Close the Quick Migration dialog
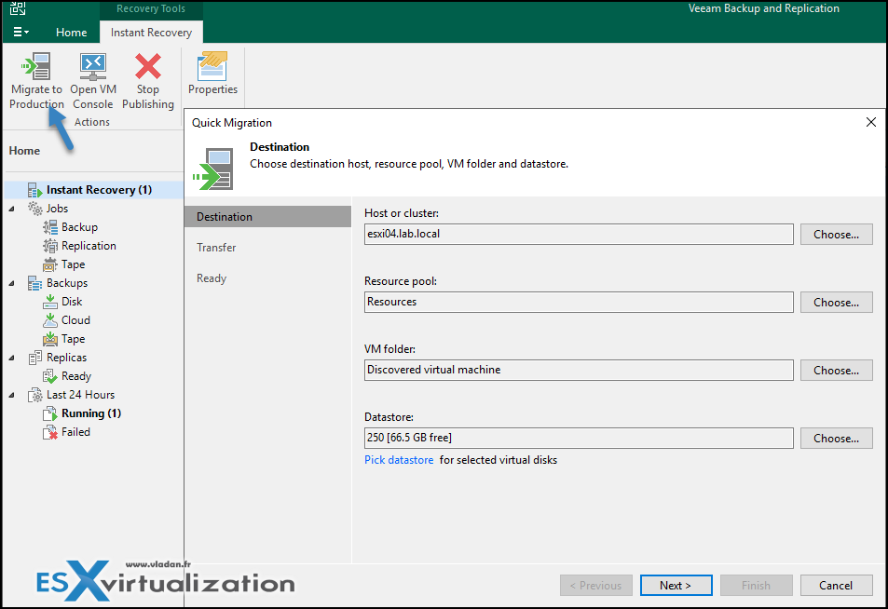888x609 pixels. point(871,122)
